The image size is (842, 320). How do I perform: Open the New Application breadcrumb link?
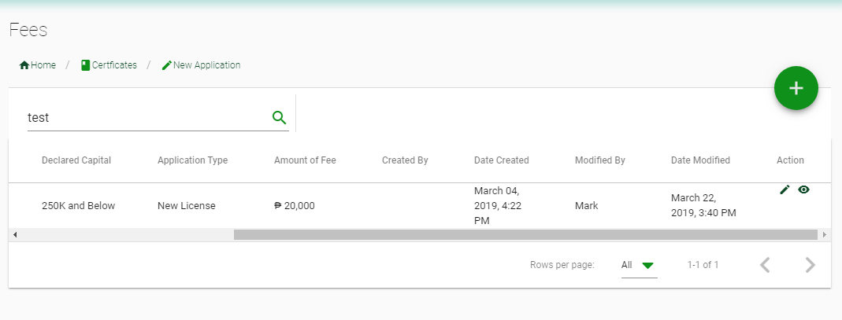(x=202, y=65)
